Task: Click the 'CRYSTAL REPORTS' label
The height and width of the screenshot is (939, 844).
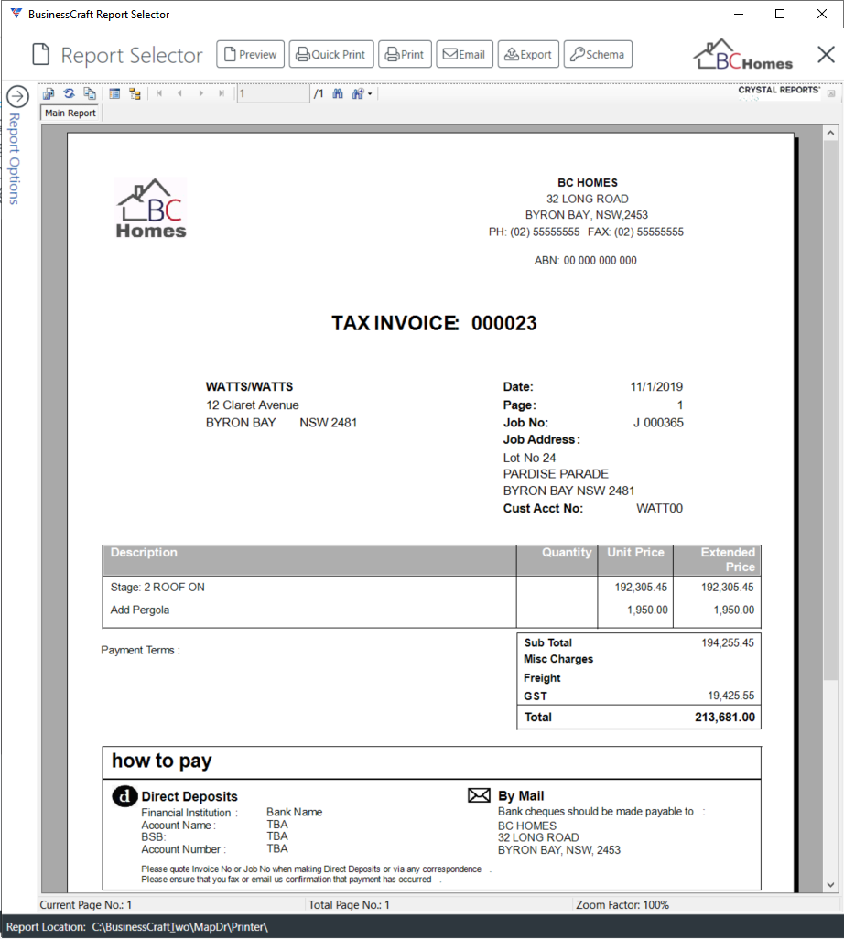Action: click(779, 90)
